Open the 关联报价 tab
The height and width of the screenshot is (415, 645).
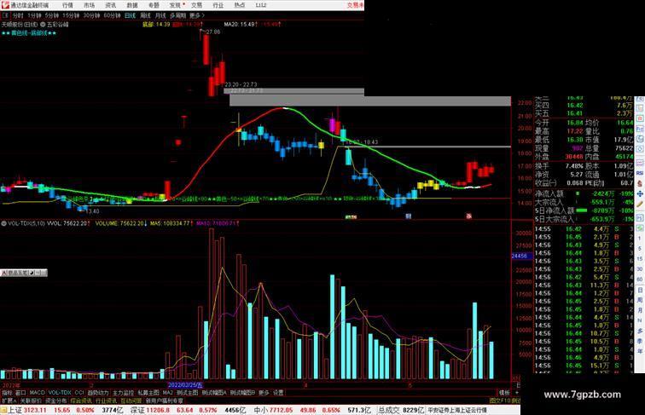pyautogui.click(x=31, y=401)
